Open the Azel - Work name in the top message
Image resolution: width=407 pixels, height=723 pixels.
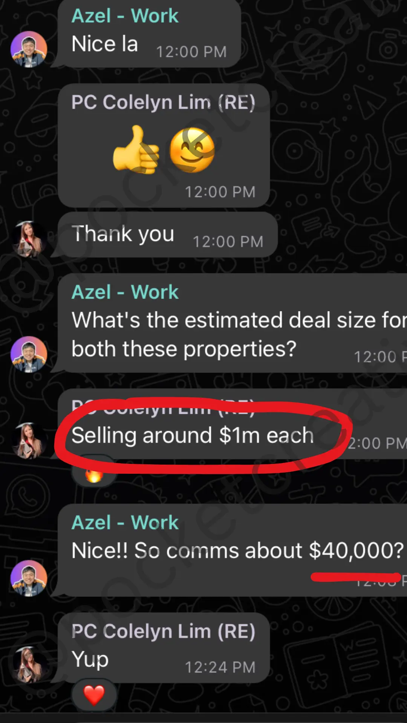tap(125, 16)
